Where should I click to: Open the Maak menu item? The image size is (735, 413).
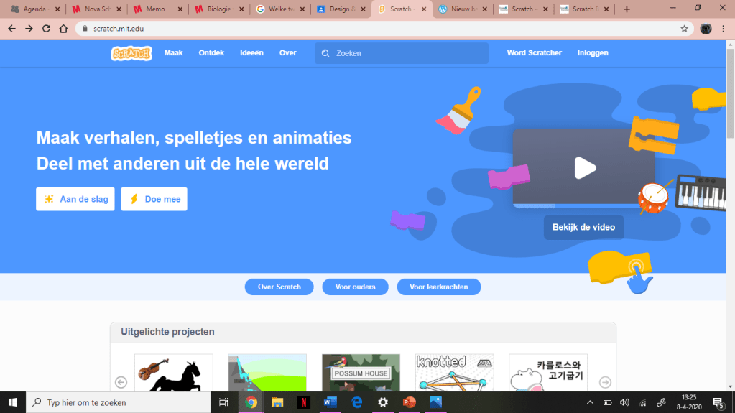[x=173, y=53]
